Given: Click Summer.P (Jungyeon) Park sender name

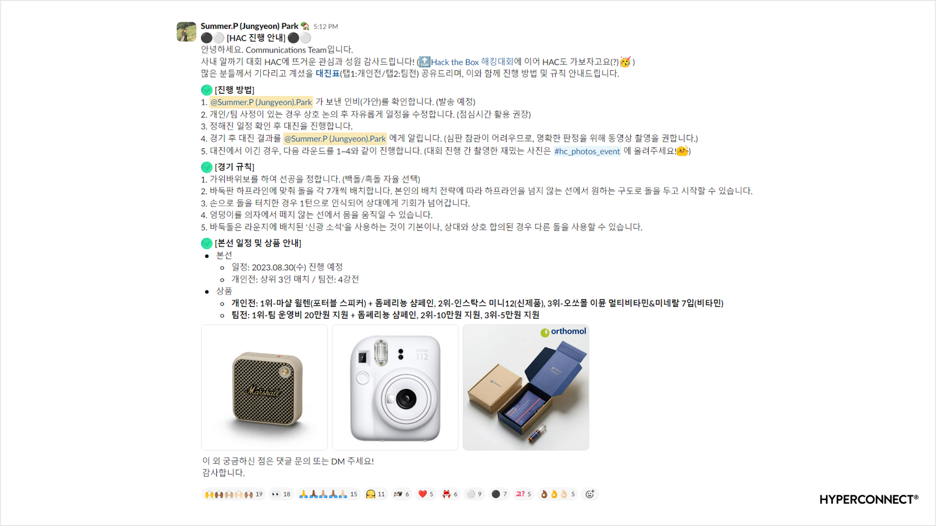Looking at the screenshot, I should click(250, 26).
